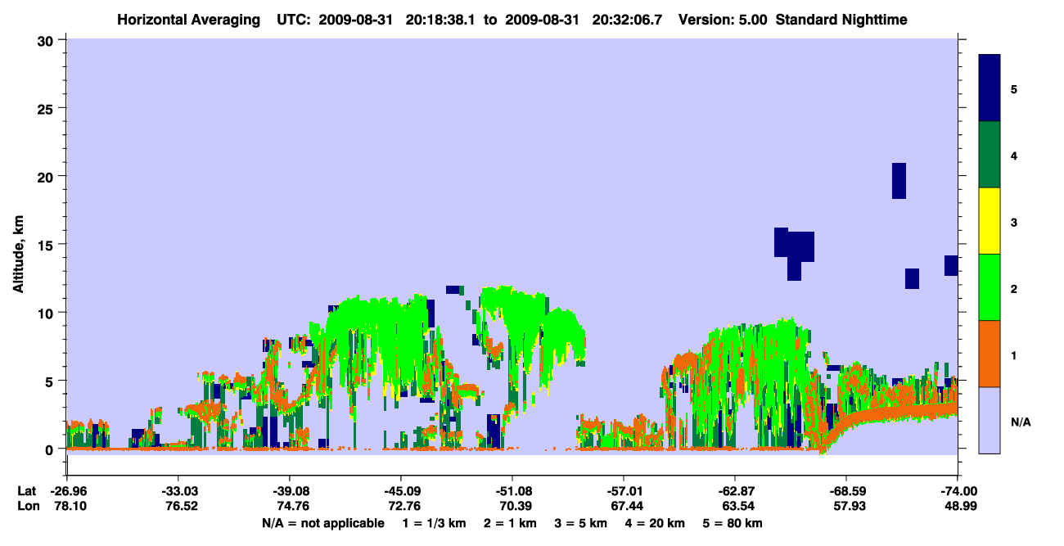Image resolution: width=1064 pixels, height=546 pixels.
Task: Click the latitude label -39.08
Action: click(x=290, y=491)
